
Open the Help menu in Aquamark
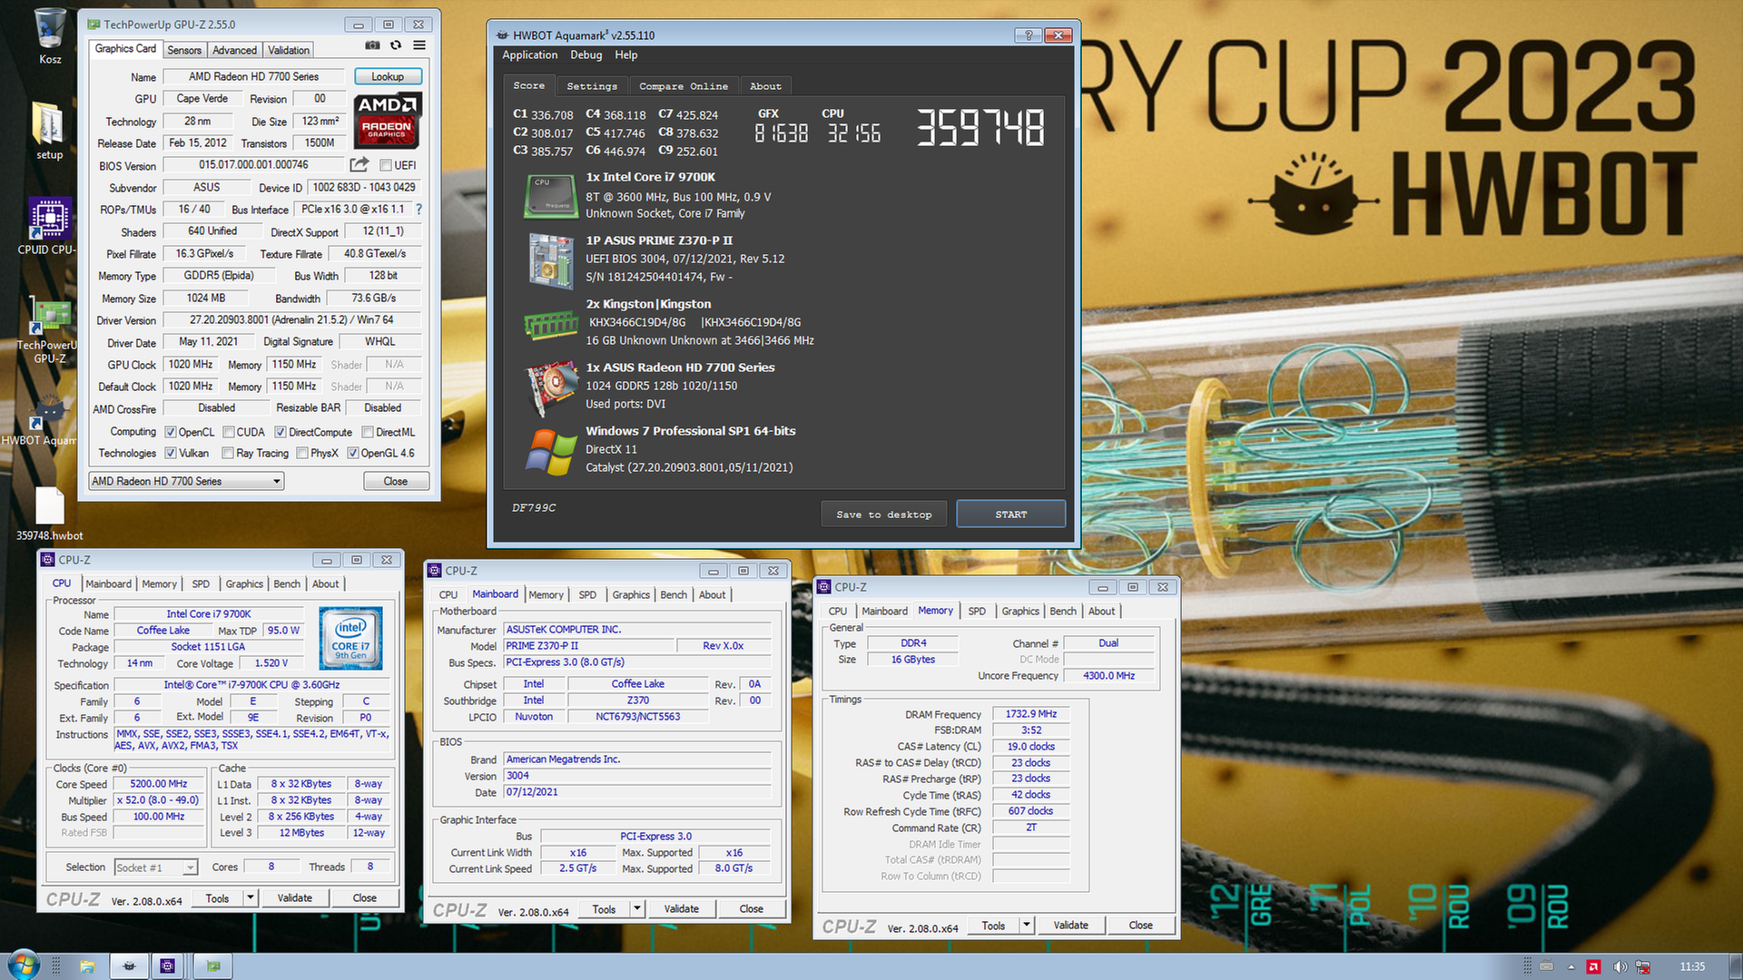(x=626, y=54)
